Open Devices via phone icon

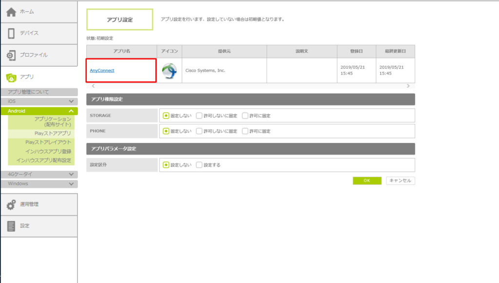click(x=11, y=33)
